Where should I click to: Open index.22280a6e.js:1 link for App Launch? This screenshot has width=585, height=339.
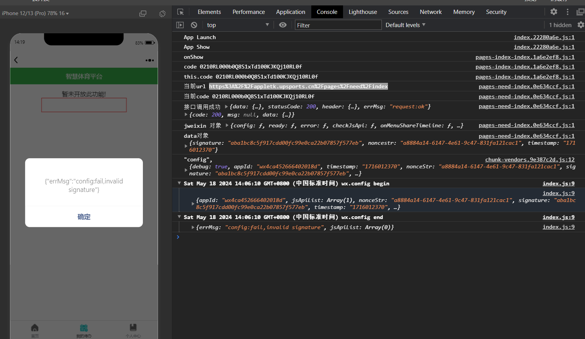(544, 37)
